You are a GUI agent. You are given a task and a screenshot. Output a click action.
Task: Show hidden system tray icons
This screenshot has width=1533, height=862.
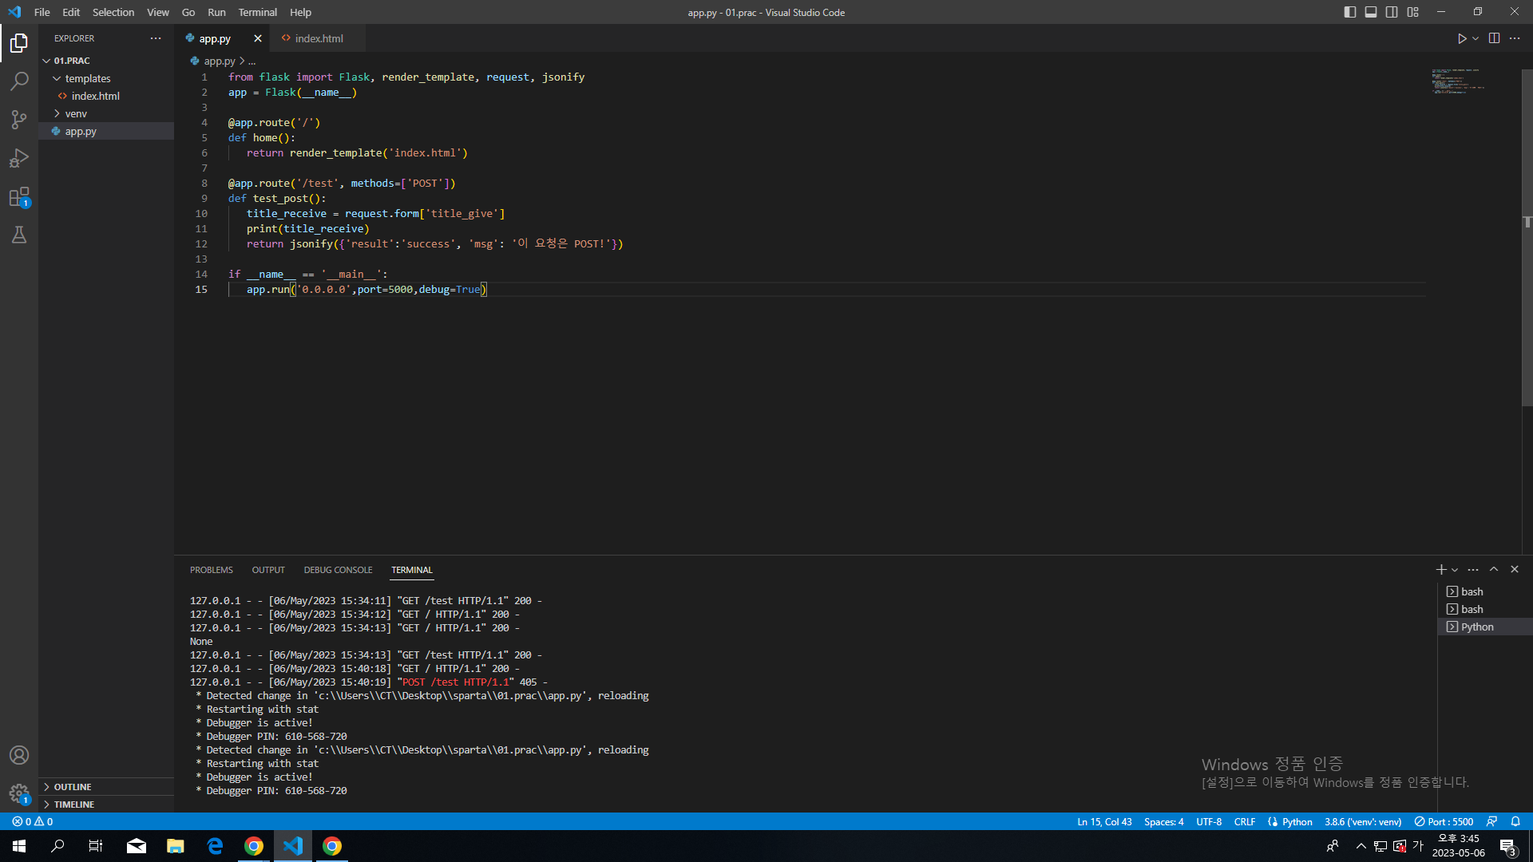pyautogui.click(x=1361, y=846)
